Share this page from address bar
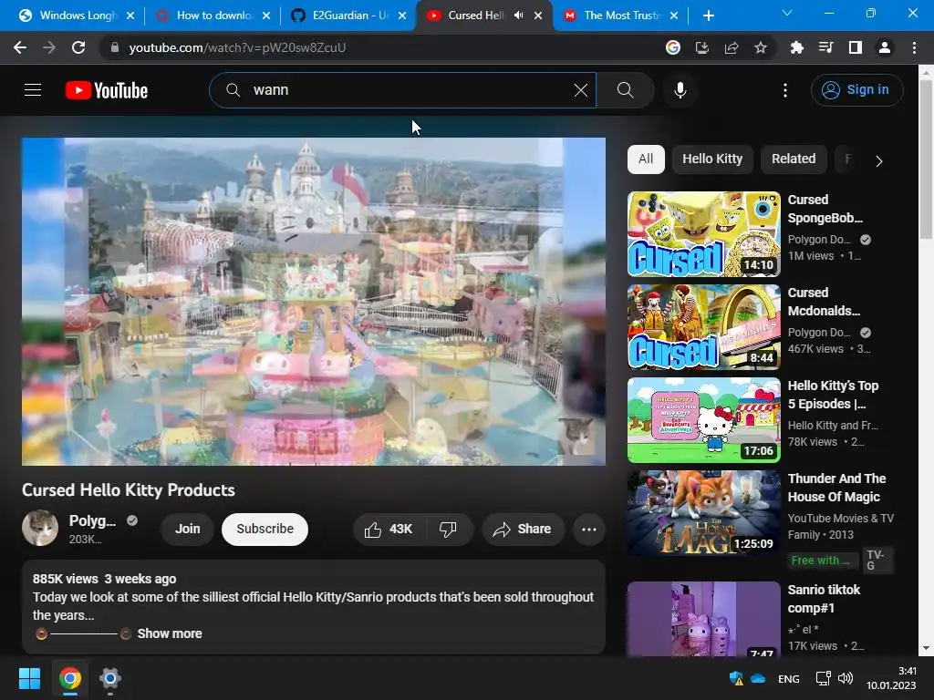This screenshot has width=934, height=700. pyautogui.click(x=732, y=47)
